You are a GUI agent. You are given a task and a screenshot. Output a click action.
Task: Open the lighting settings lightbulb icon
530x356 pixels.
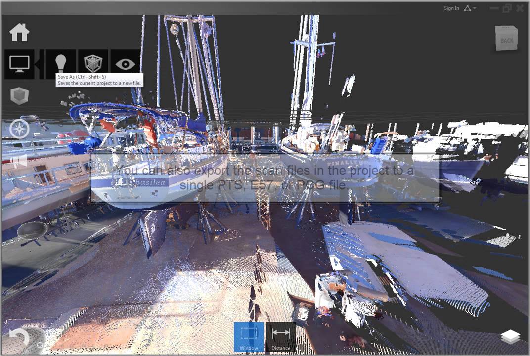click(x=60, y=64)
